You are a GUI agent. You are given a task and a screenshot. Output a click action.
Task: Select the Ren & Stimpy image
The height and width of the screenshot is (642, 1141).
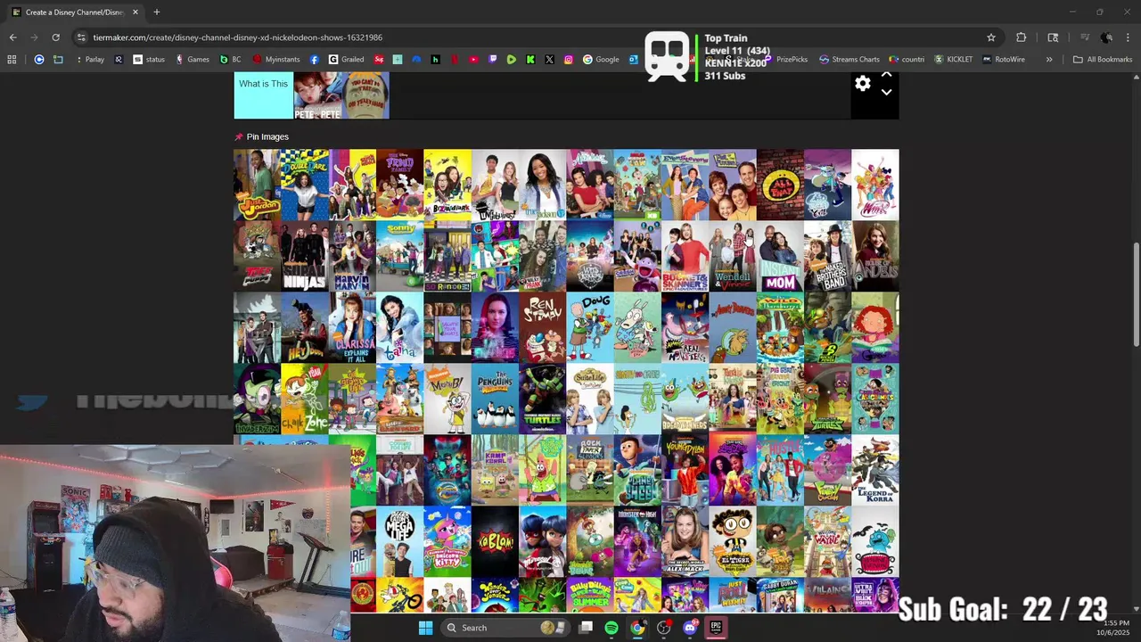(542, 327)
